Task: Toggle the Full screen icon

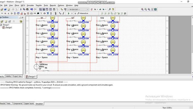Action: pyautogui.click(x=156, y=9)
